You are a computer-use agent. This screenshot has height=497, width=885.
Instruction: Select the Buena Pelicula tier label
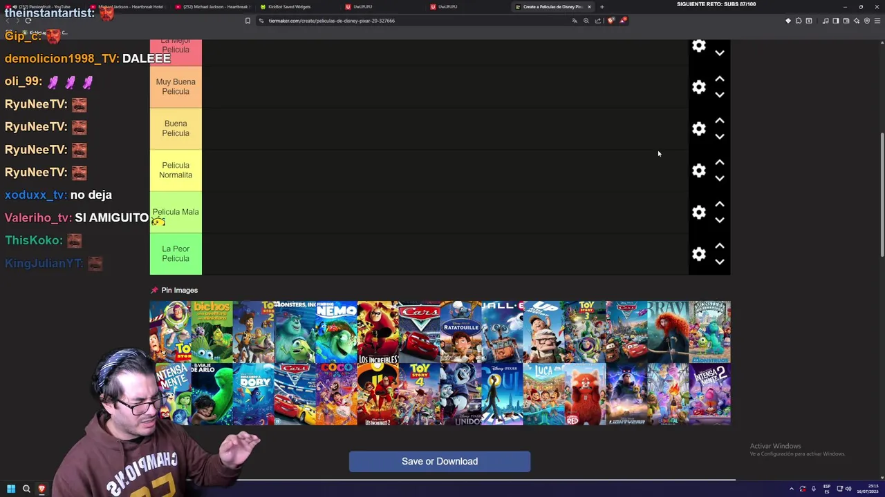pos(176,129)
